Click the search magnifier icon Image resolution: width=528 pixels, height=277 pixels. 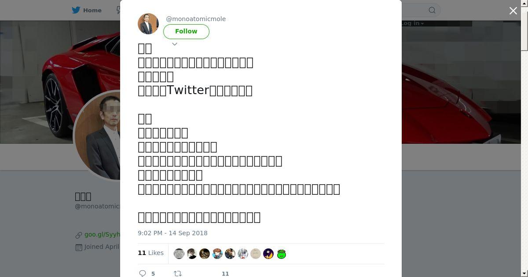tap(432, 10)
